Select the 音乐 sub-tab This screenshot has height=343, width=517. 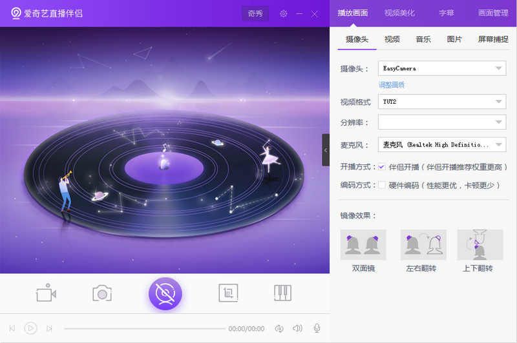click(423, 39)
